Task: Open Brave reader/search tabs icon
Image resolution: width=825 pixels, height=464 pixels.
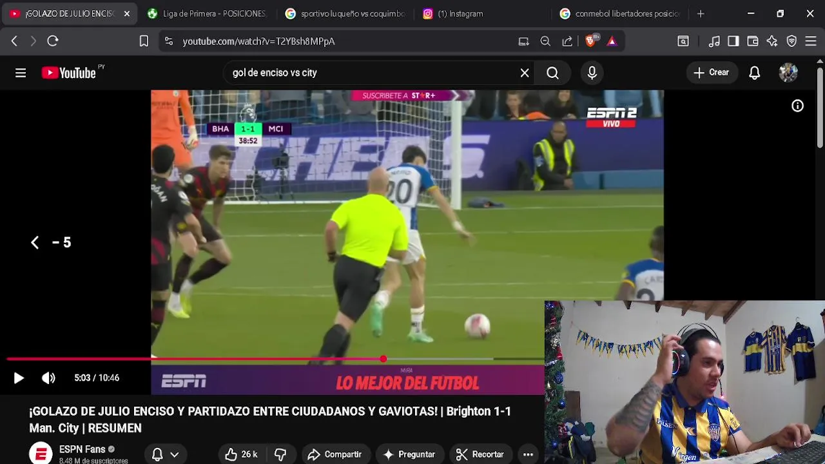Action: click(683, 41)
